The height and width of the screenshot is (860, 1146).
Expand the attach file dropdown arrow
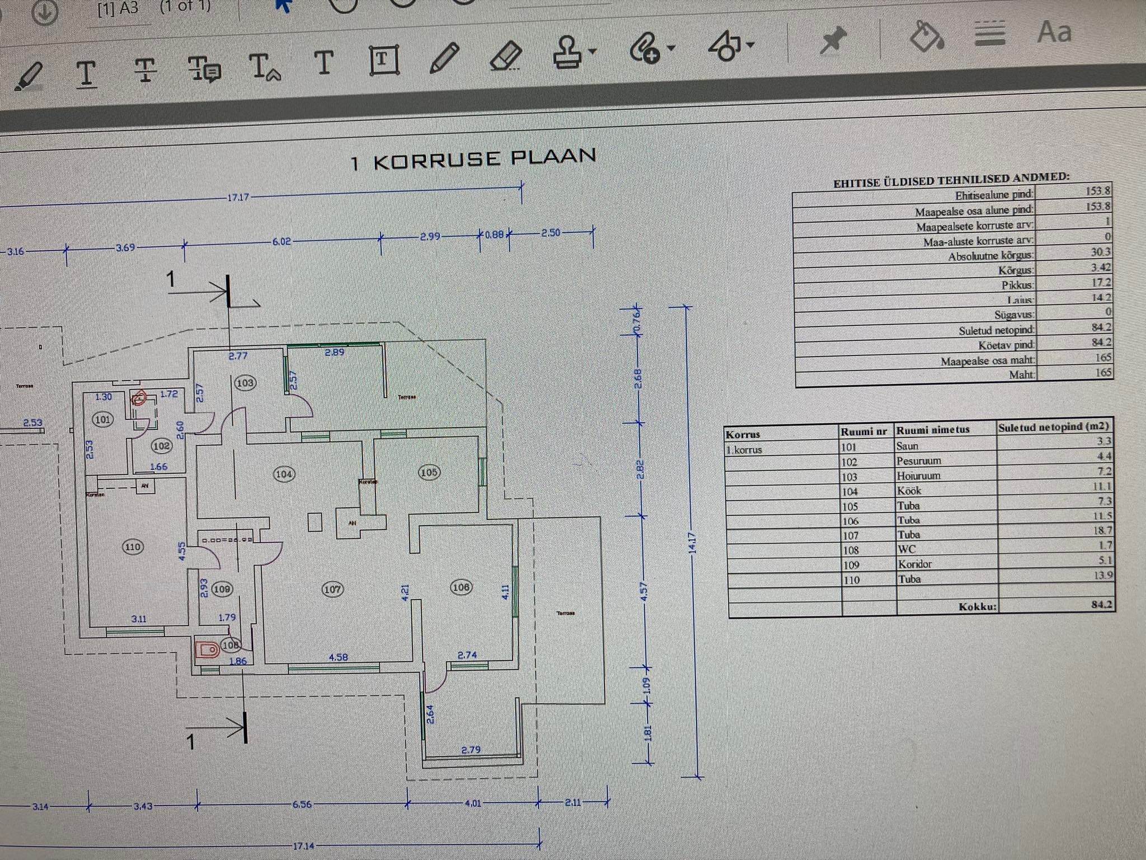coord(671,48)
